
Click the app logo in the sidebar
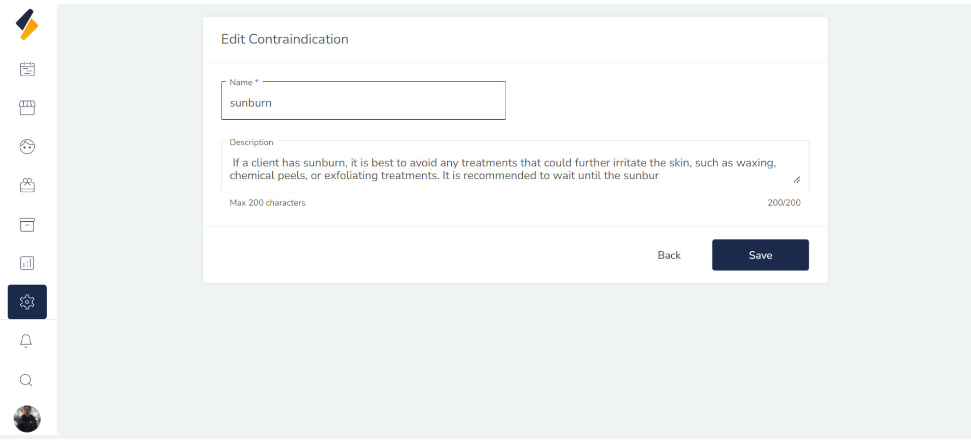pyautogui.click(x=27, y=24)
